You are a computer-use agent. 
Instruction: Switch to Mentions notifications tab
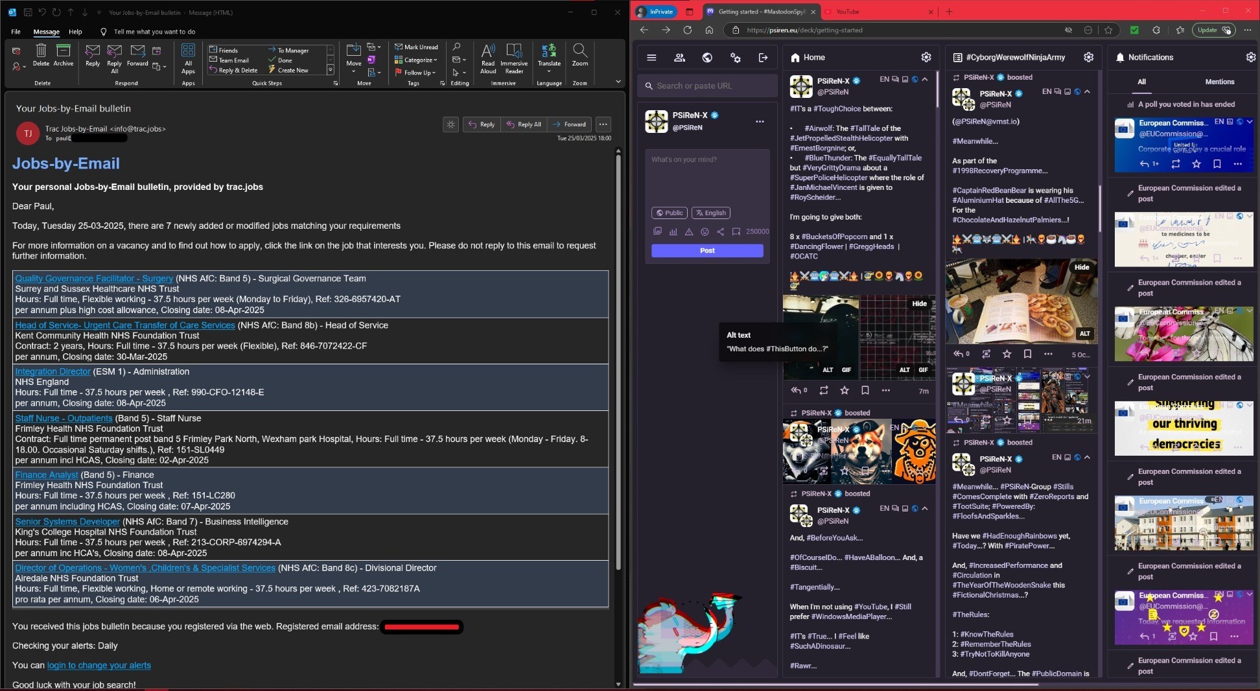point(1219,82)
